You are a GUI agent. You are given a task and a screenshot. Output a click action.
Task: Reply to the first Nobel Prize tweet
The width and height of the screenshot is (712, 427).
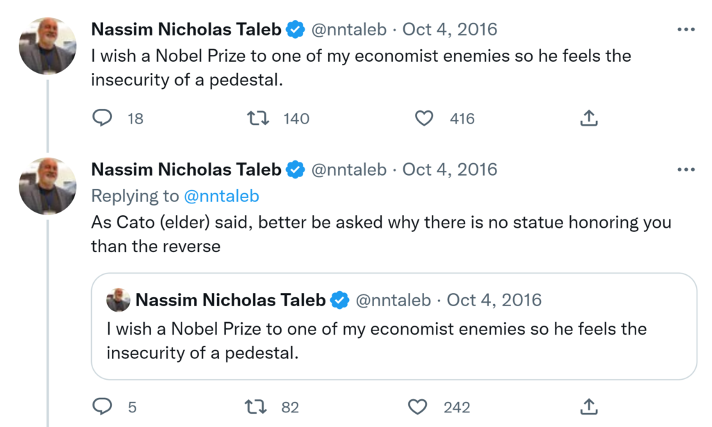(102, 119)
